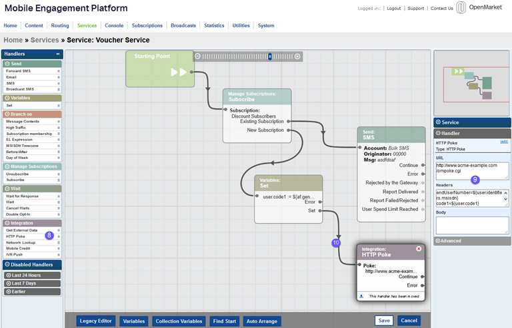Click the Find Start button
This screenshot has width=512, height=328.
click(225, 321)
